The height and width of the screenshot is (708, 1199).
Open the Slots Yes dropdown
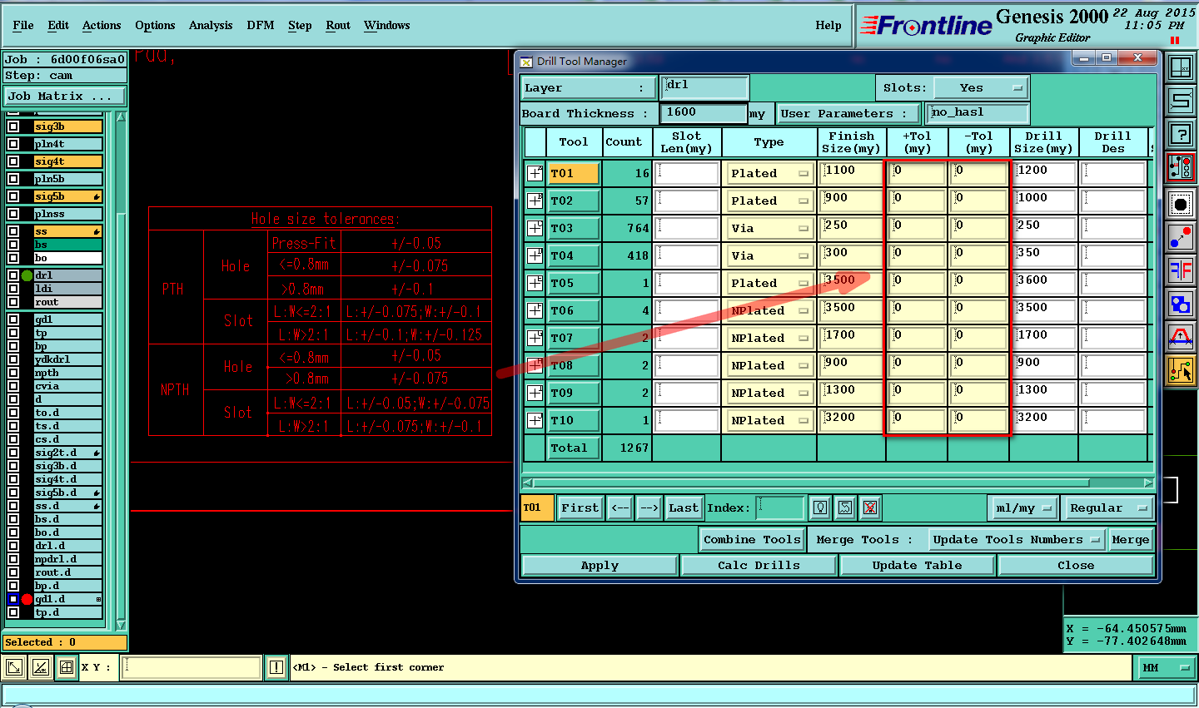(981, 87)
